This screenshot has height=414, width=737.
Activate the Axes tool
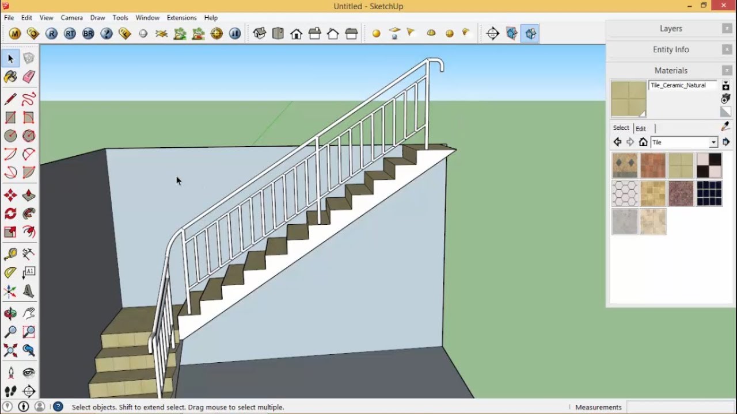pyautogui.click(x=10, y=291)
